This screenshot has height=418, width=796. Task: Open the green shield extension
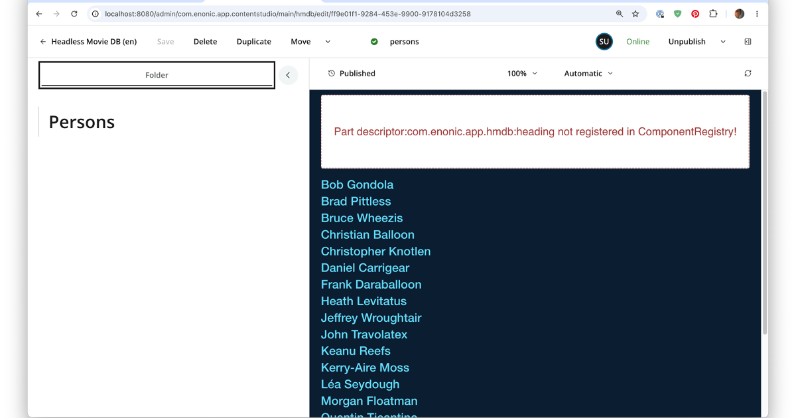click(x=677, y=13)
